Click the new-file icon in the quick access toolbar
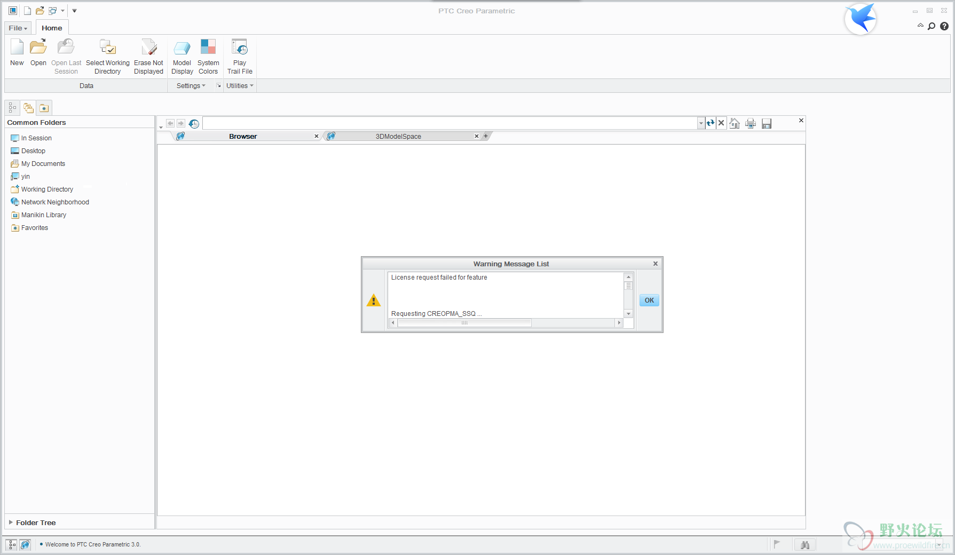The image size is (955, 555). (27, 11)
